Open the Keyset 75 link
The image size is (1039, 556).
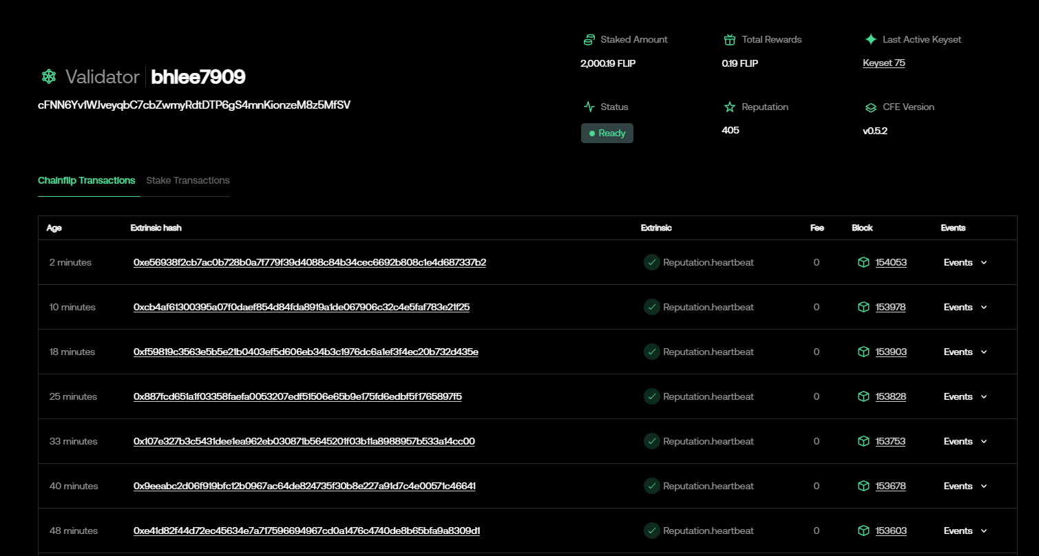[x=884, y=63]
